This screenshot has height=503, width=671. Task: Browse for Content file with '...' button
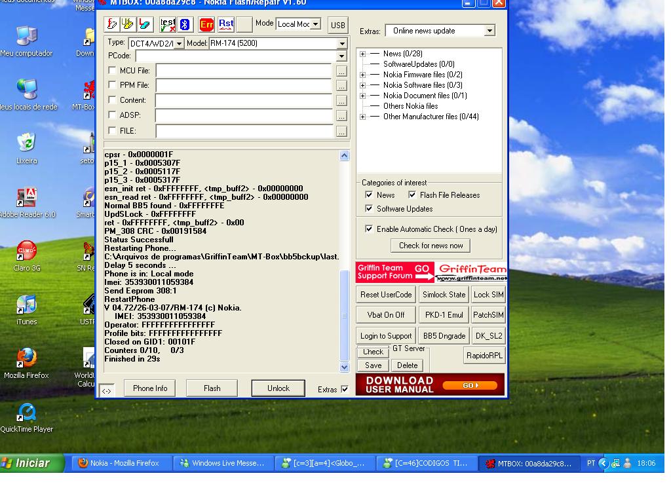[x=341, y=100]
